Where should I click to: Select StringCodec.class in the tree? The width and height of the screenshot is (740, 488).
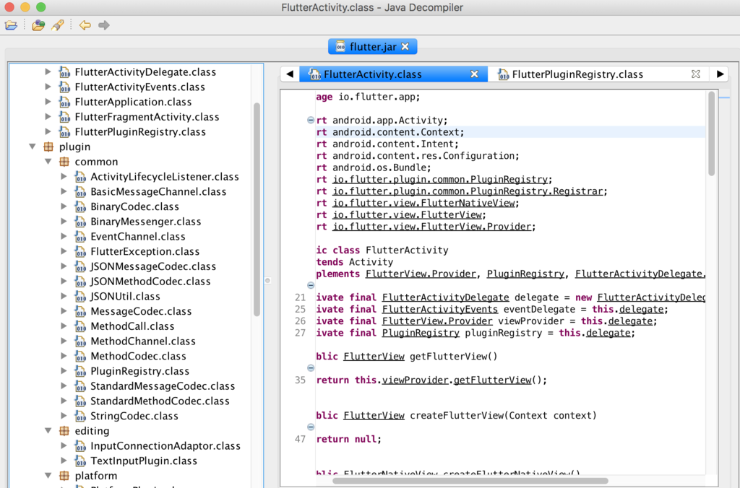134,416
